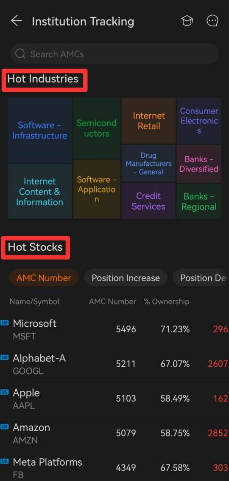Select the AMC Number filter chip
Viewport: 229px width, 481px height.
44,278
